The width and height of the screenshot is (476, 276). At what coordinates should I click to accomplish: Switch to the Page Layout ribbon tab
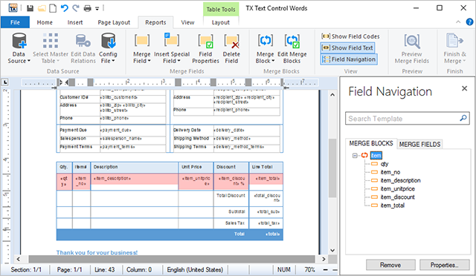(x=114, y=22)
